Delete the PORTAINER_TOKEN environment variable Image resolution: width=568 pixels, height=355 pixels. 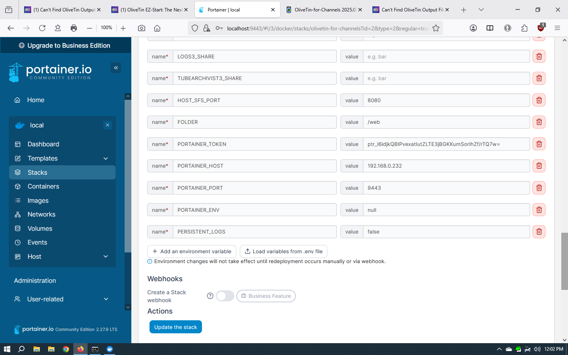(539, 144)
